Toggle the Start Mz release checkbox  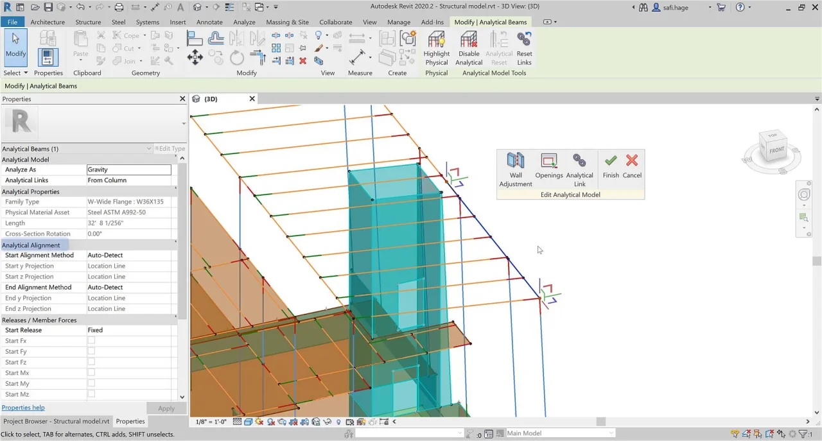[91, 394]
